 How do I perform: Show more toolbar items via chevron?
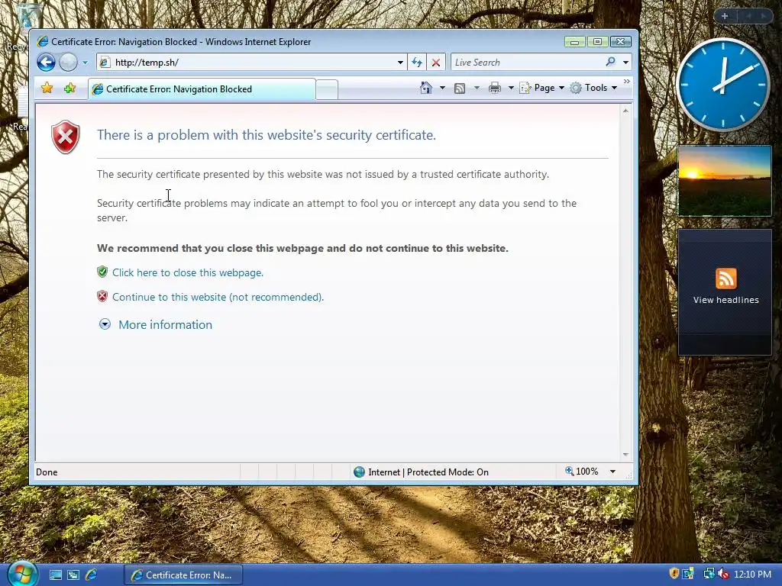point(627,81)
